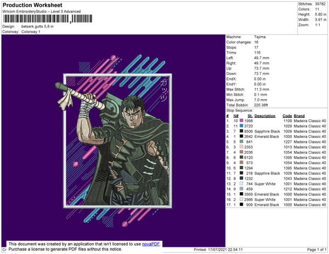Click the Trims value "116"
The image size is (329, 254).
[x=257, y=53]
